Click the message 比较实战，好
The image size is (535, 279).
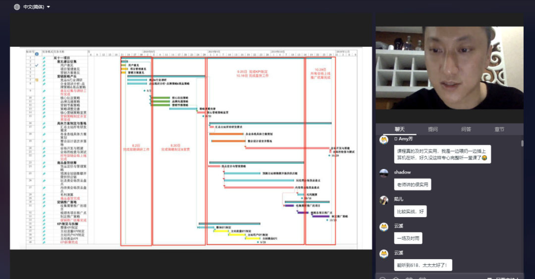410,212
